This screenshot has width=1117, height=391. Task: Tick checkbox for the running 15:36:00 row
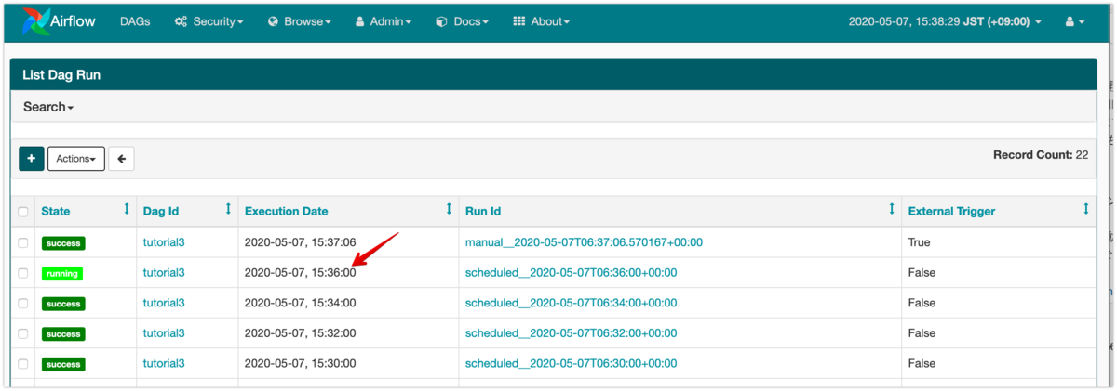point(23,273)
